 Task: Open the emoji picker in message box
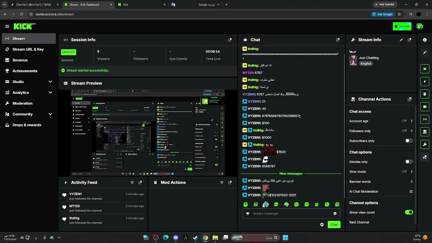pos(335,214)
